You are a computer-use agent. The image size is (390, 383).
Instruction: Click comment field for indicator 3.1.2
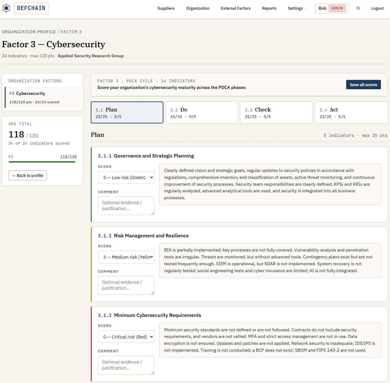(x=126, y=285)
